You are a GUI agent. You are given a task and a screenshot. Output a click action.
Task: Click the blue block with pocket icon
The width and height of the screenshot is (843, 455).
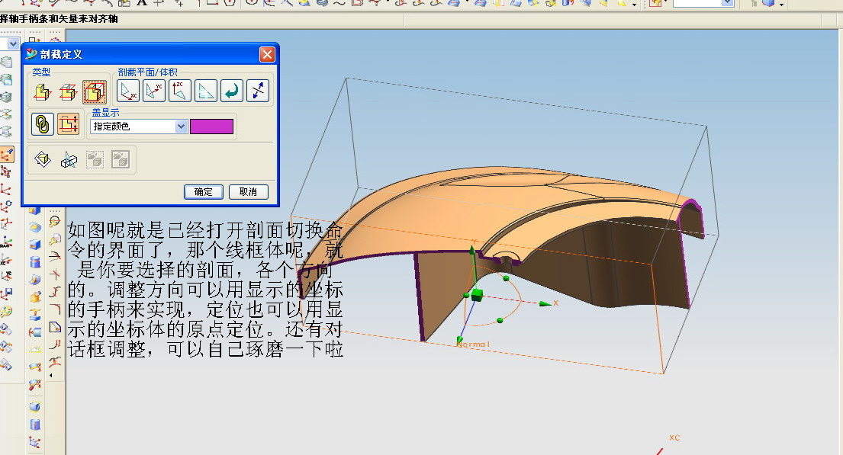coord(35,245)
